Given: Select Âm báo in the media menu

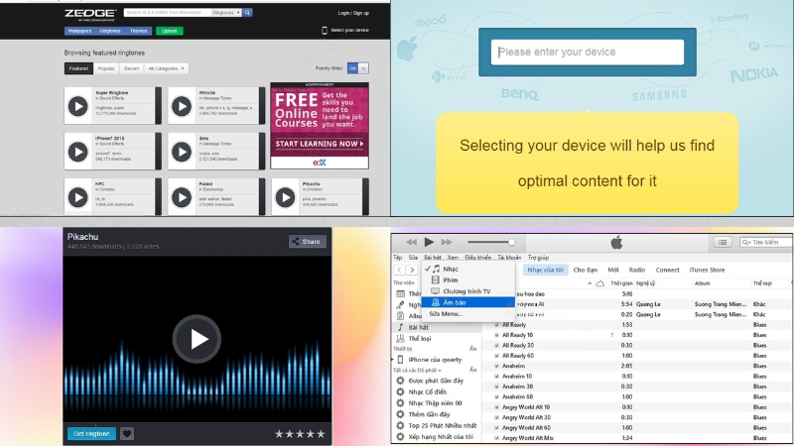Looking at the screenshot, I should click(x=467, y=302).
